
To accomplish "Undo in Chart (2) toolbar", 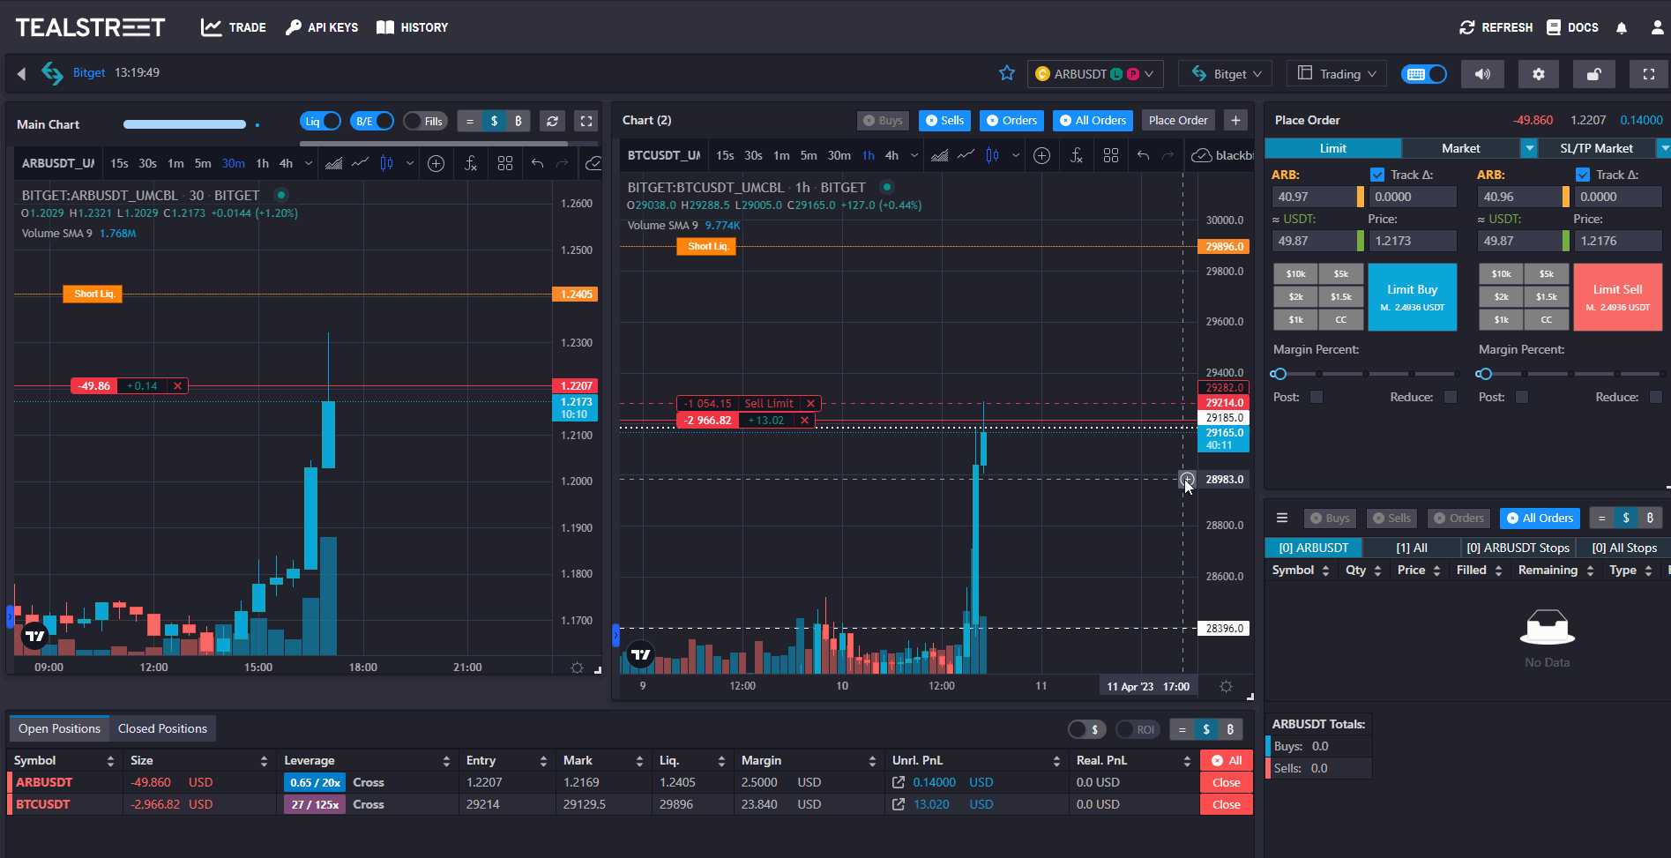I will [x=1143, y=155].
